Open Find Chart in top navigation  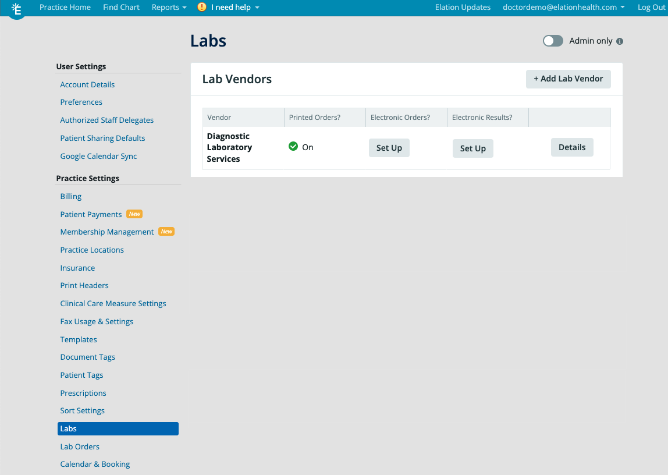tap(122, 7)
